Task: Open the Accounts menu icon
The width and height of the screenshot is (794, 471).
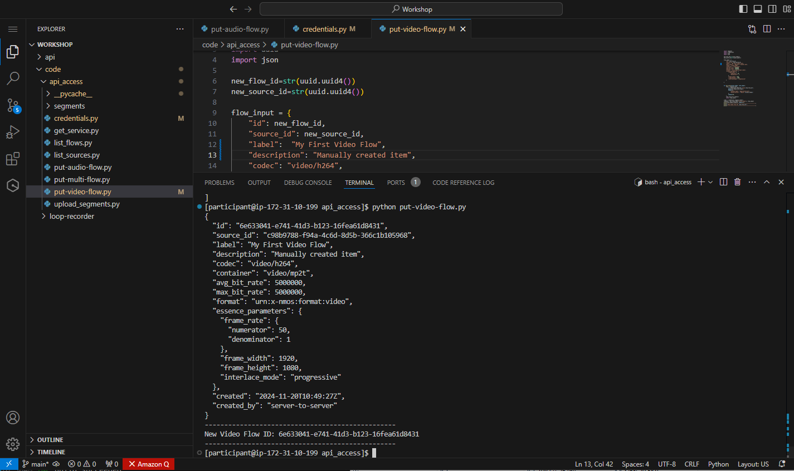Action: pyautogui.click(x=13, y=418)
